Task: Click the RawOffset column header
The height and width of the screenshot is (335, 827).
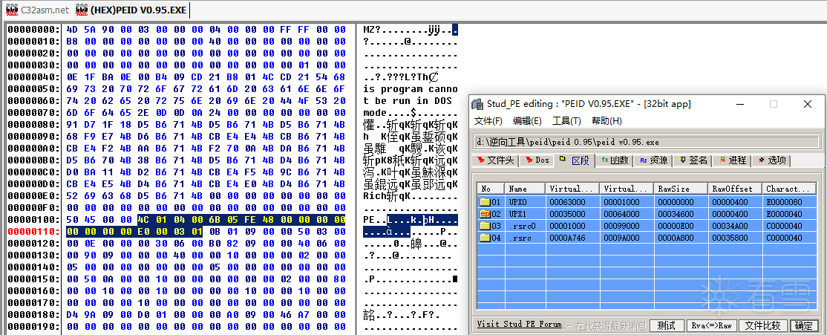Action: point(736,189)
